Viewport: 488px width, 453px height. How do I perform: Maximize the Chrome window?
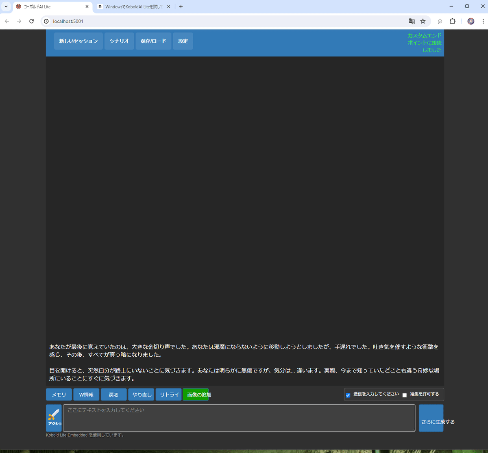467,7
